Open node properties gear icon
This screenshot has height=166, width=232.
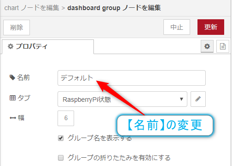click(x=207, y=46)
